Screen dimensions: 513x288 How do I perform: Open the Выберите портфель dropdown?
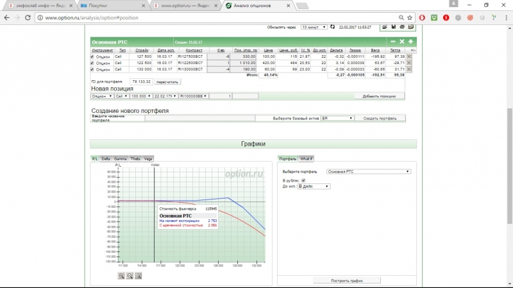[x=368, y=171]
